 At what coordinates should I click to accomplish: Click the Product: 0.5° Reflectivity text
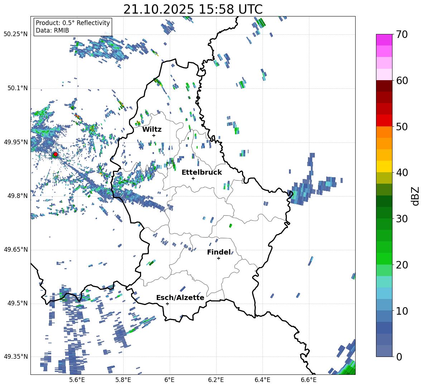[73, 23]
